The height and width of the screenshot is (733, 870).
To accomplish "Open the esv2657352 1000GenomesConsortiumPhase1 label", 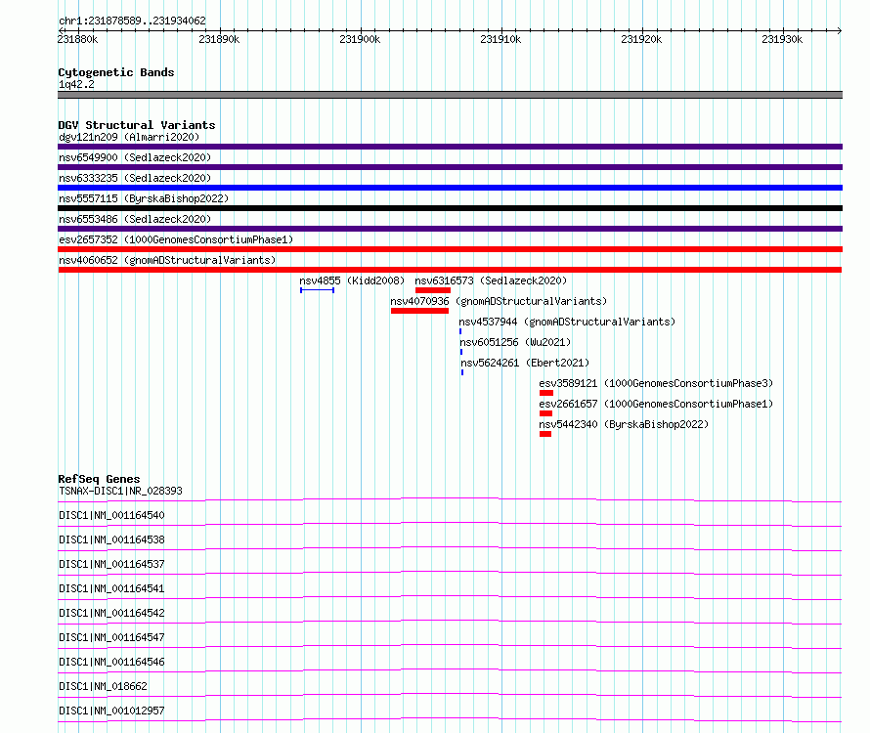I will [x=176, y=239].
